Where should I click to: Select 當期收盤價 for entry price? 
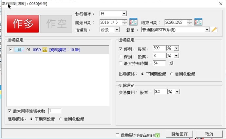(x=61, y=119)
